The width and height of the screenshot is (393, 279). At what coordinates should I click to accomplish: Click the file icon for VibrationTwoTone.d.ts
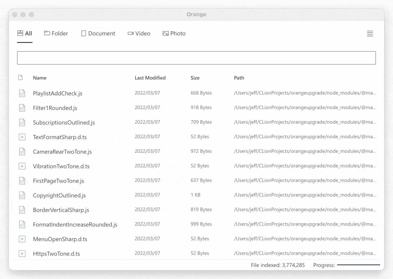[22, 166]
